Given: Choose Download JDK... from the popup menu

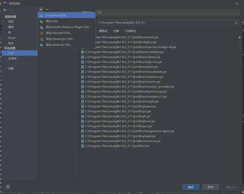Looking at the screenshot, I should point(66,15).
